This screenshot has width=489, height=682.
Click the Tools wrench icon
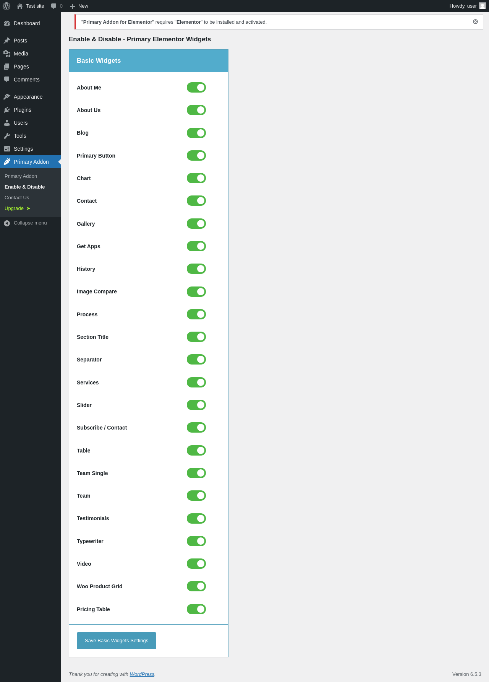click(x=7, y=136)
